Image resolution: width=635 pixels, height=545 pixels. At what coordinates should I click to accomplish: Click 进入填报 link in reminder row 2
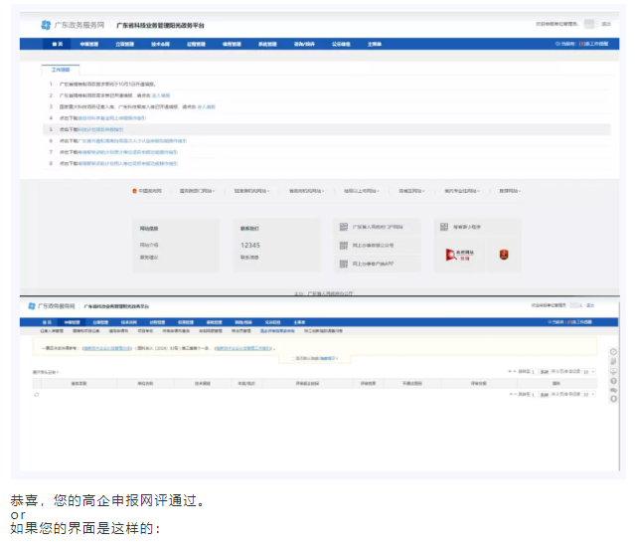[161, 95]
